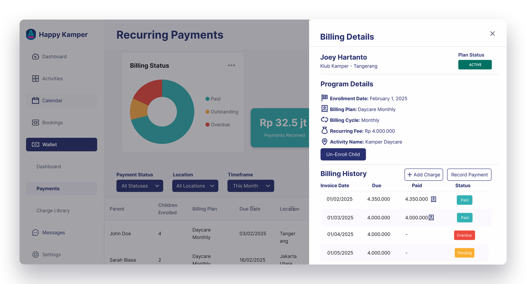The image size is (526, 284).
Task: Click the Billing Plan column header
Action: tap(205, 209)
